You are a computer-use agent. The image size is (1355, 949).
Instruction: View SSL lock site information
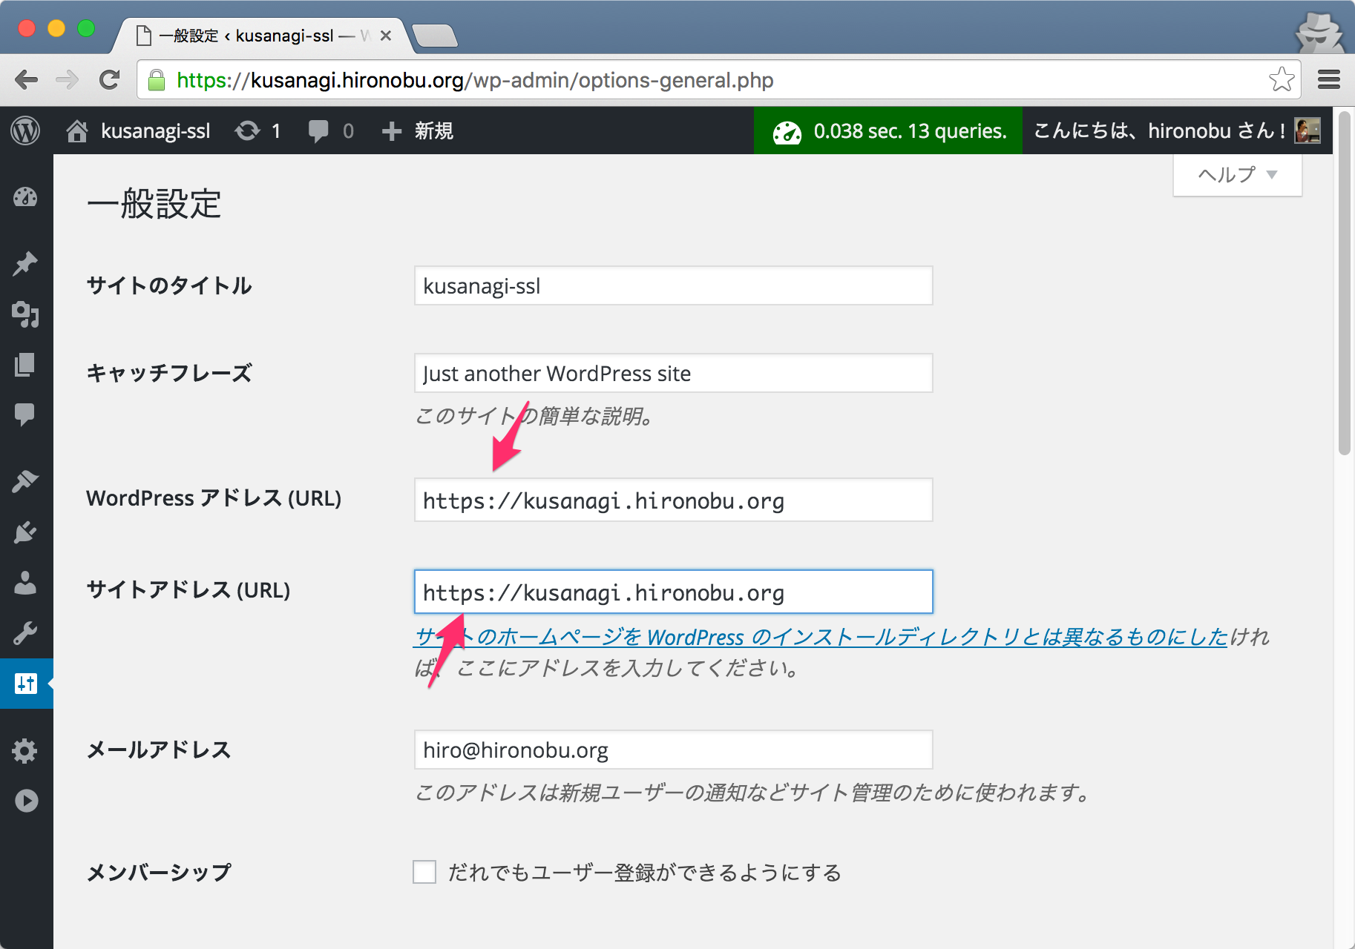tap(157, 80)
